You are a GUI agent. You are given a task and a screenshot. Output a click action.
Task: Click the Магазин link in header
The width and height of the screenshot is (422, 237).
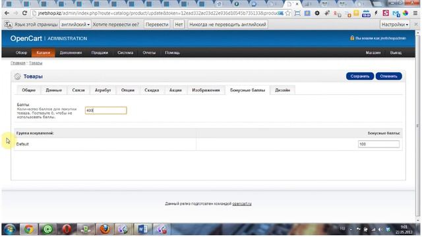pos(373,53)
